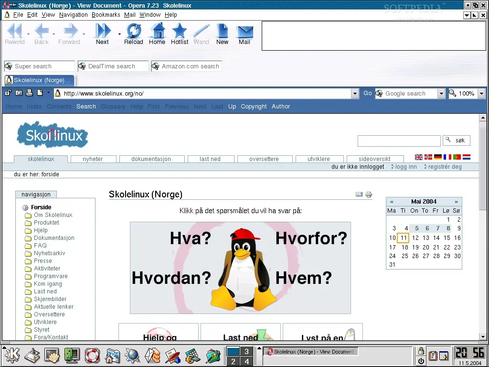Click the logout power icon
The image size is (489, 367).
click(421, 361)
